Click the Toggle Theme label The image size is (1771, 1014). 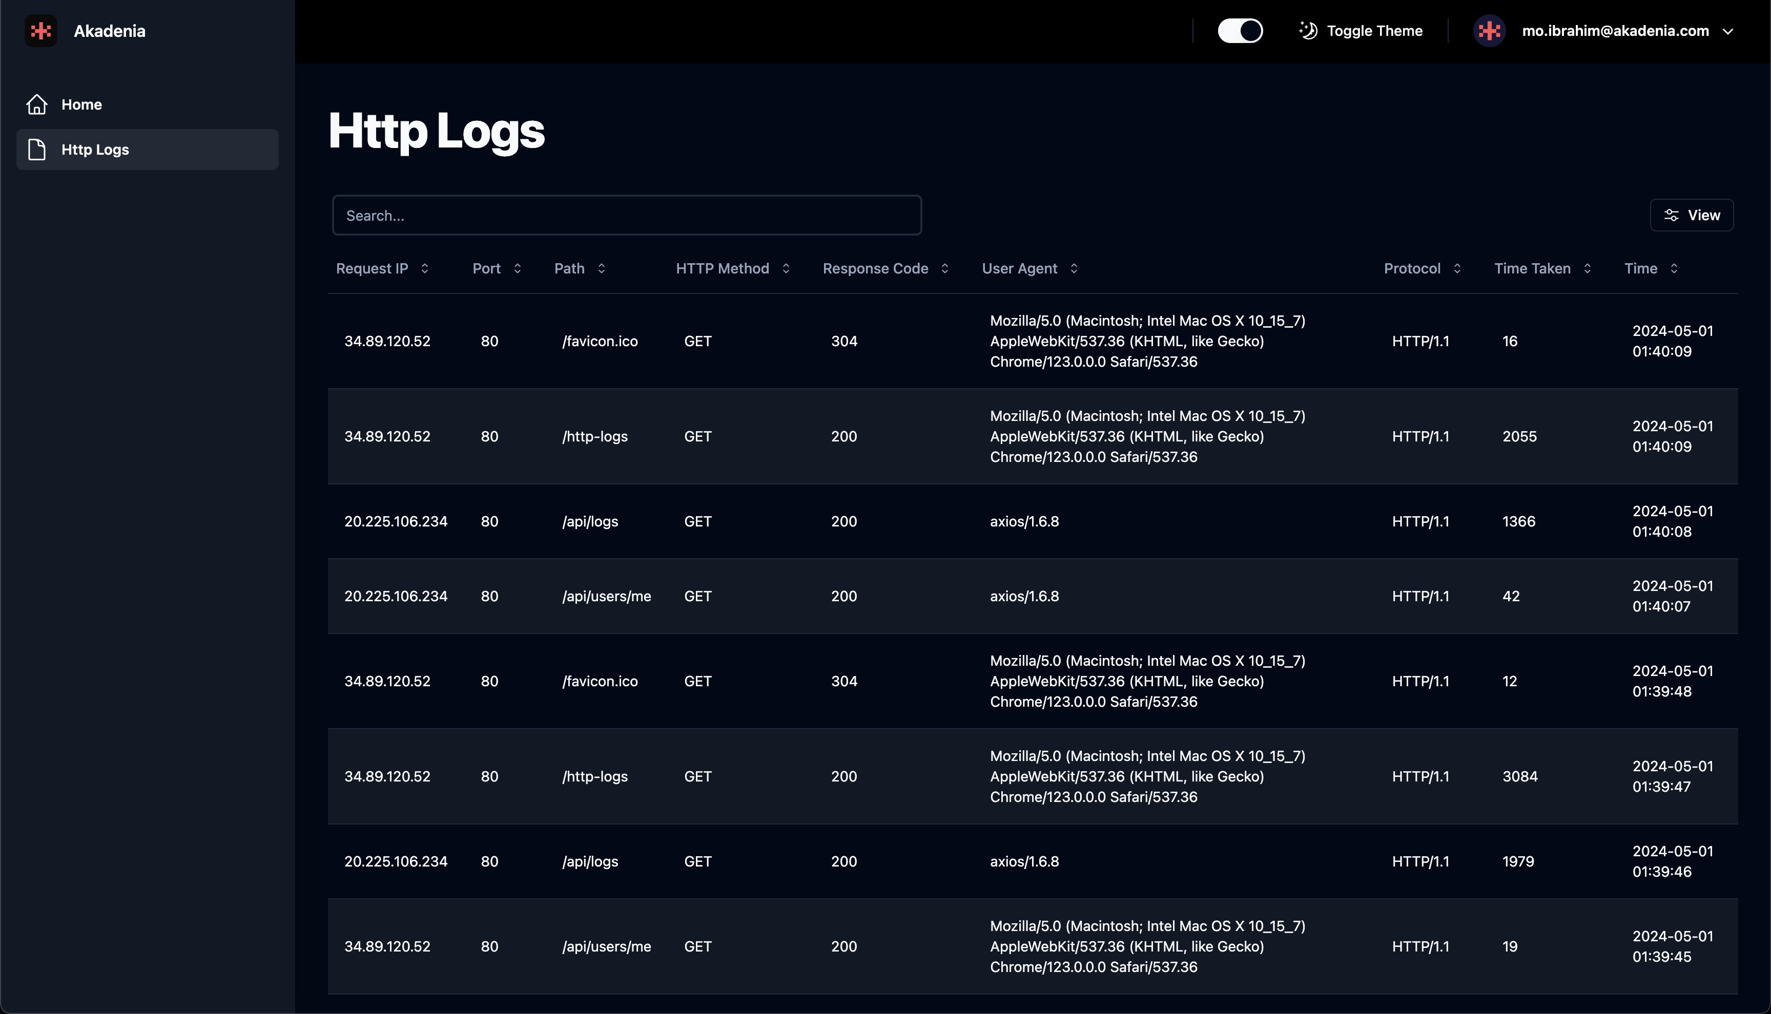(x=1374, y=31)
